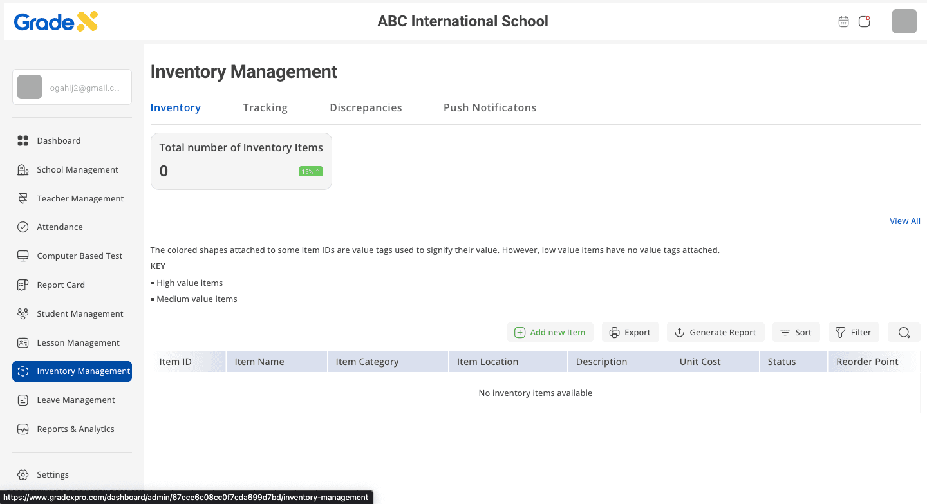Image resolution: width=927 pixels, height=504 pixels.
Task: Open Student Management in sidebar
Action: click(x=80, y=314)
